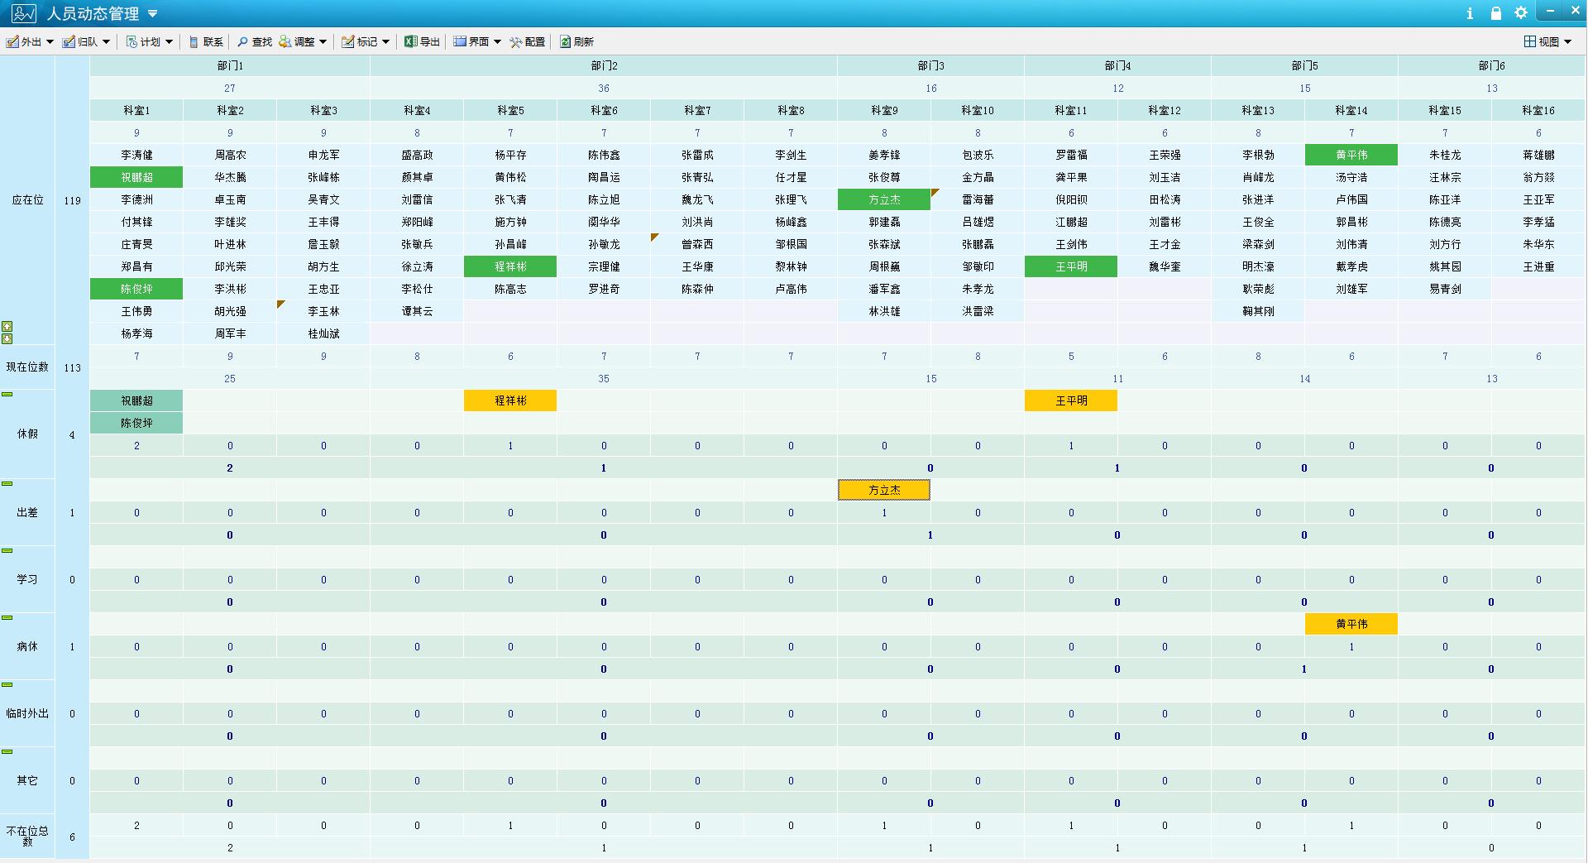Click the green up arrow in 应在位 row
The width and height of the screenshot is (1588, 863).
point(7,327)
